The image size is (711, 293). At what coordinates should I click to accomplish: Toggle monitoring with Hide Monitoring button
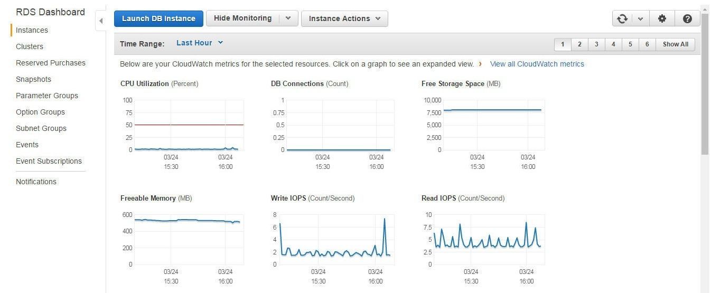[x=242, y=18]
